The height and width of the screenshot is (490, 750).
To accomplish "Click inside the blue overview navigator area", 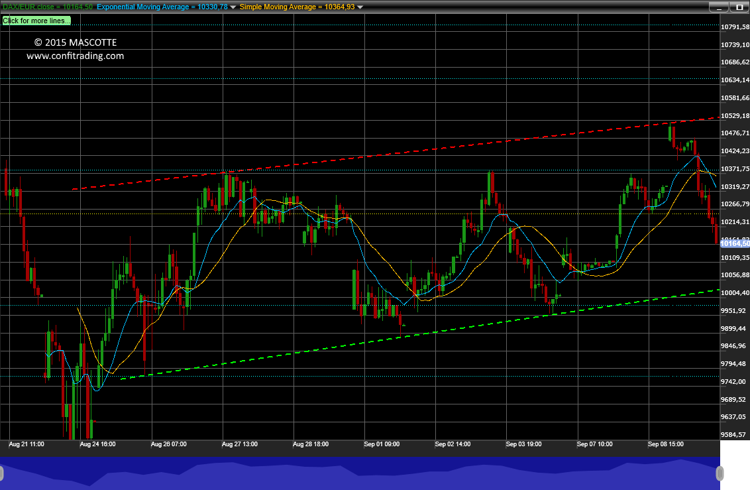I will 360,473.
